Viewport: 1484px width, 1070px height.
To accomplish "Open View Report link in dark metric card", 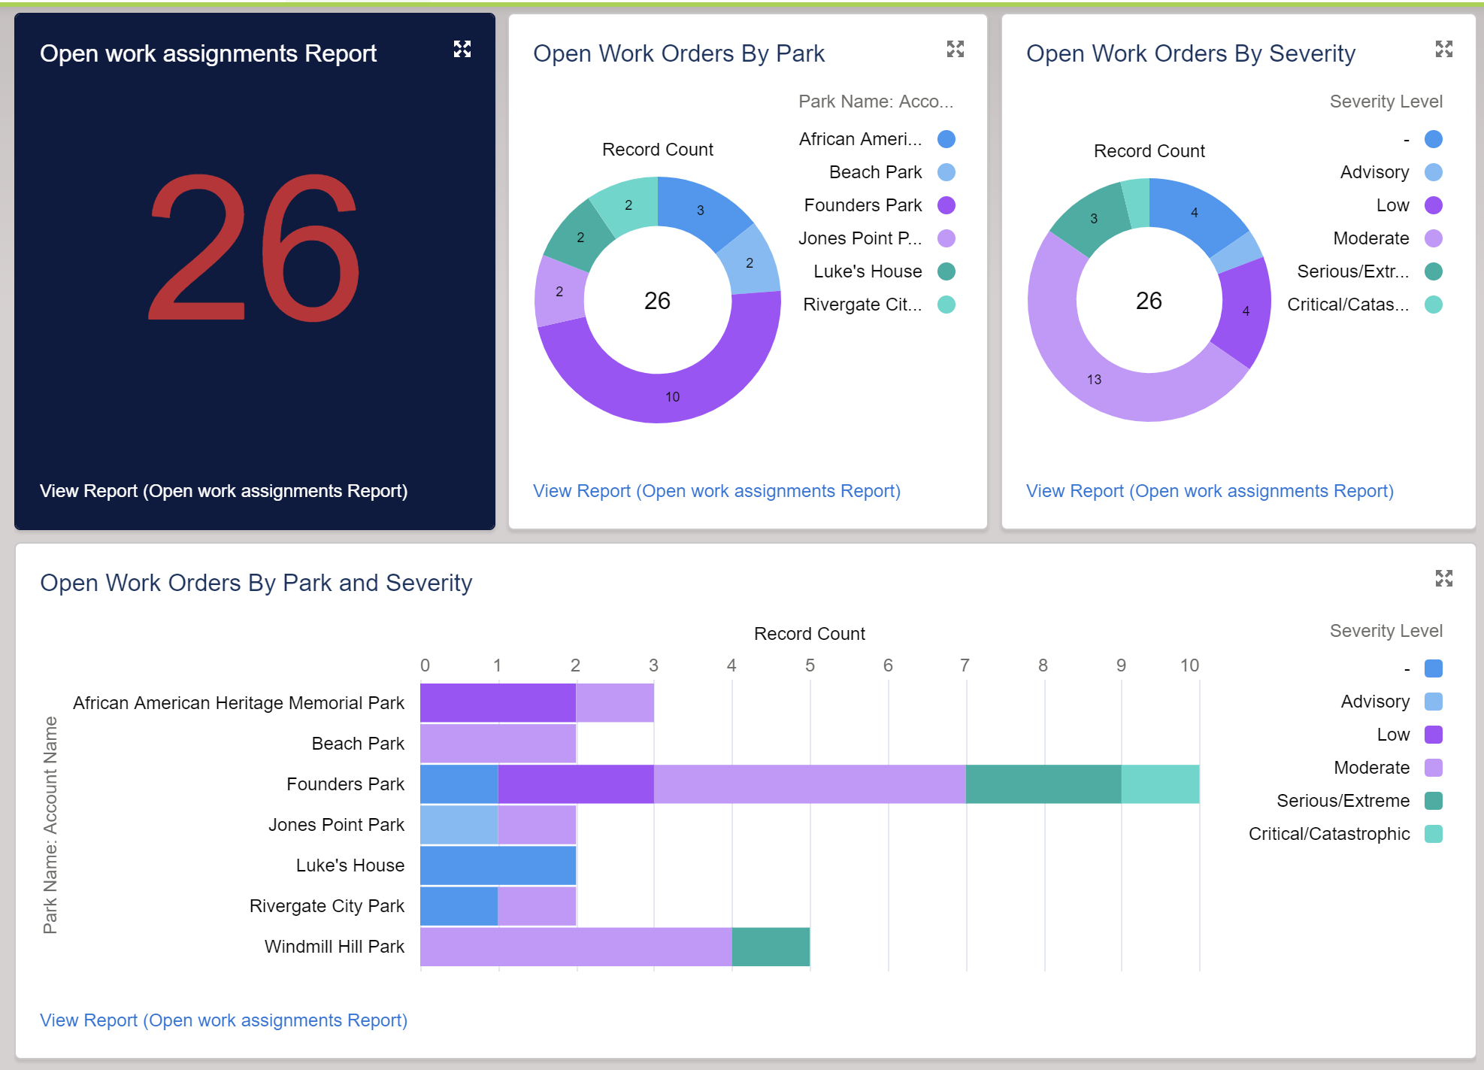I will click(x=224, y=491).
